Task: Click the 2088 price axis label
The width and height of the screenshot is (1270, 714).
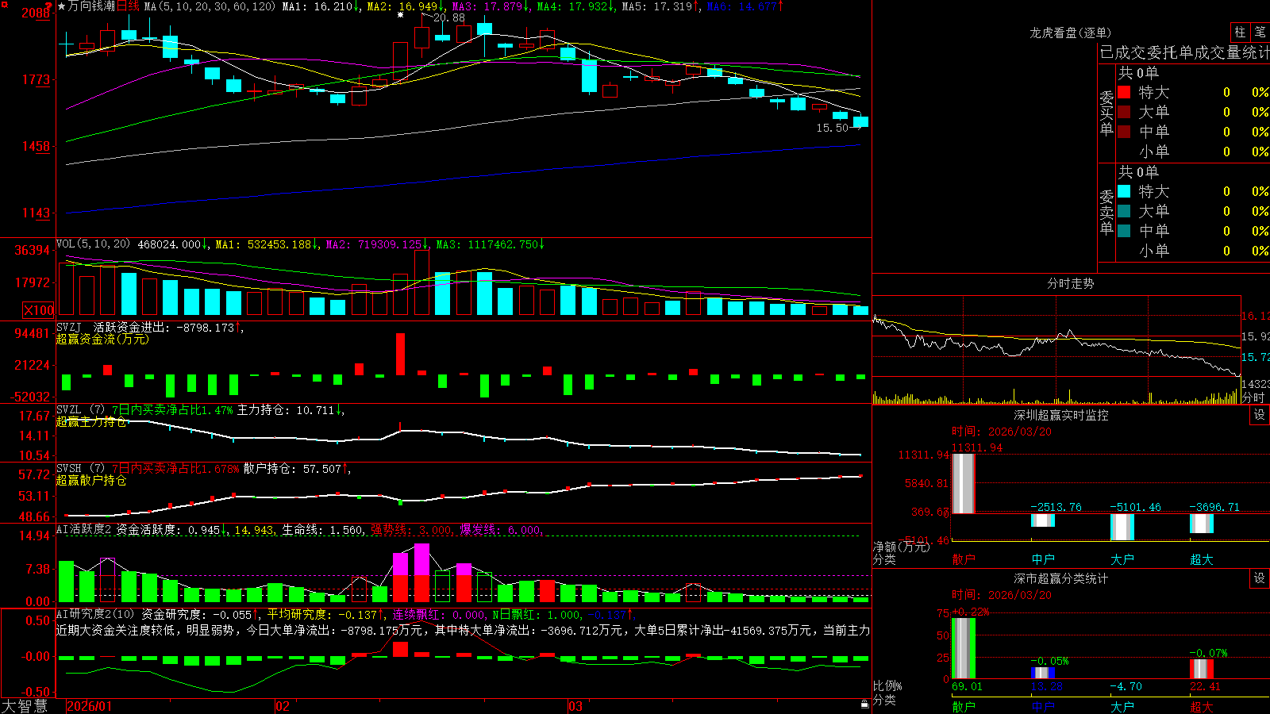Action: (36, 13)
